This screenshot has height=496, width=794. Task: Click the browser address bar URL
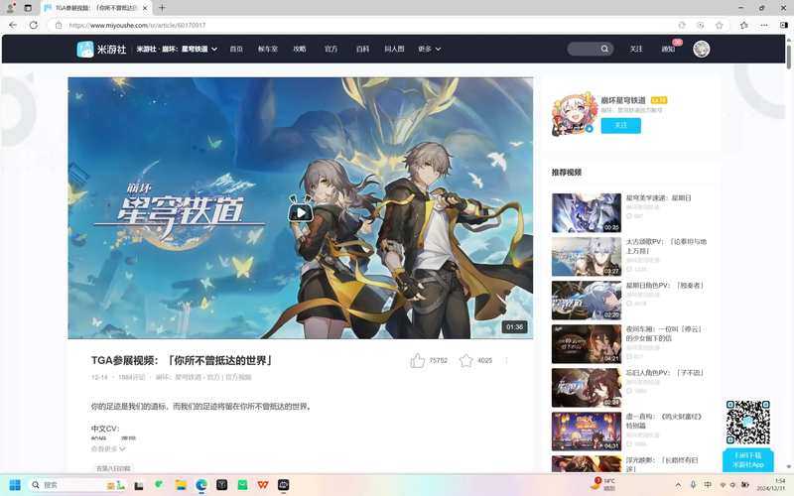click(137, 25)
